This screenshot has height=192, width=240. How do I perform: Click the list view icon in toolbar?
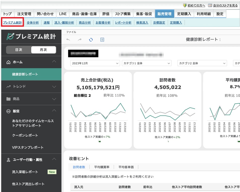tap(102, 40)
